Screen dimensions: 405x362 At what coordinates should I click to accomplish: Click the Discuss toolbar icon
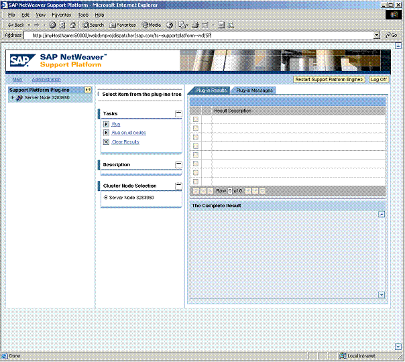pos(221,25)
